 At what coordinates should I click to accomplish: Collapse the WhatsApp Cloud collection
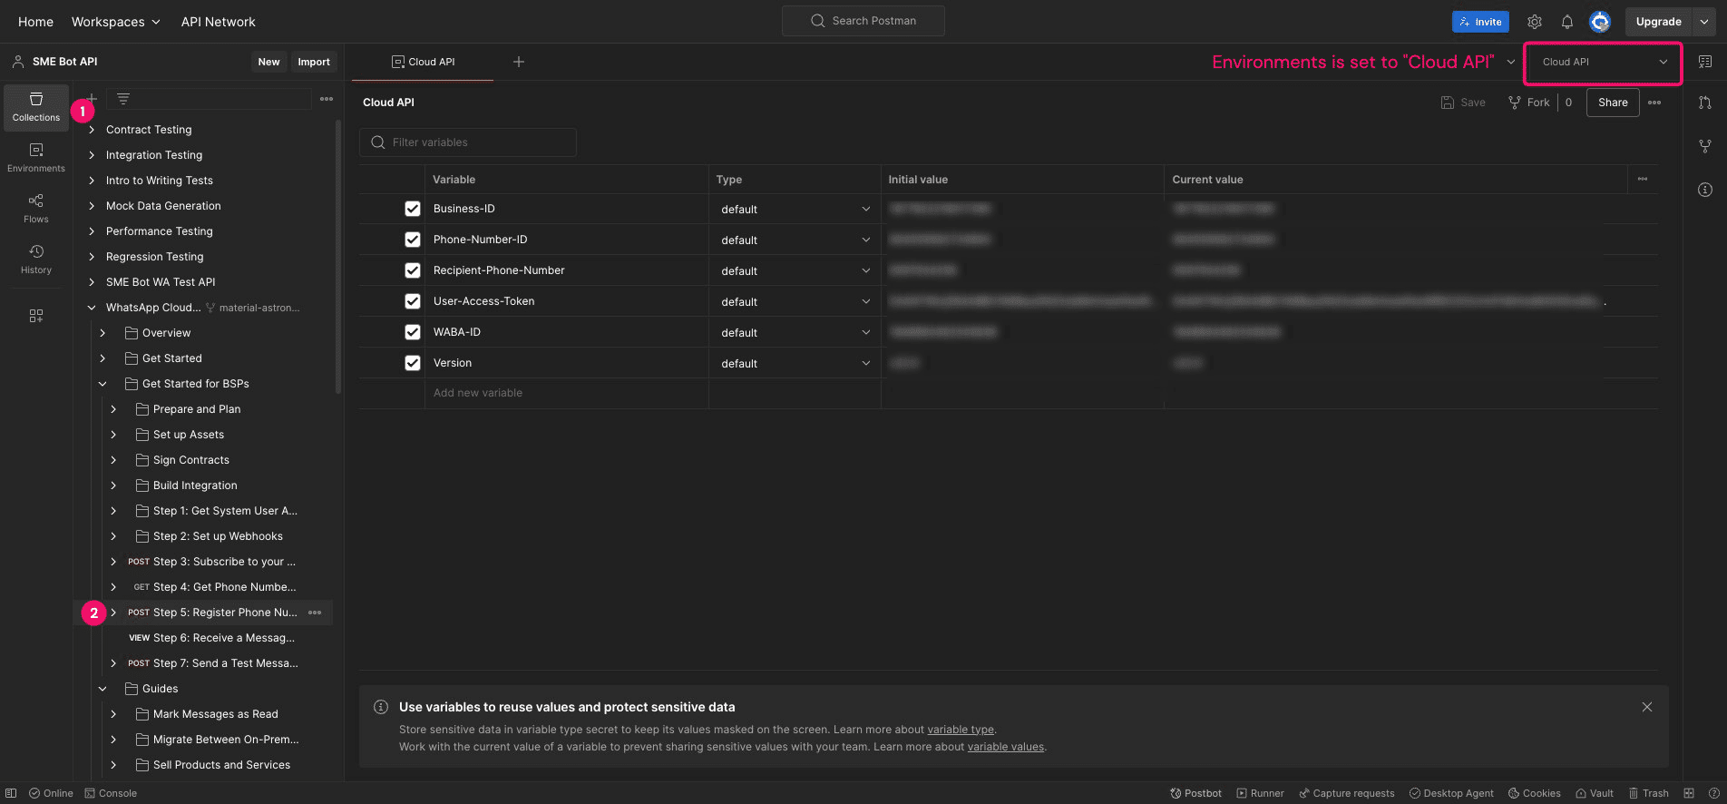pos(92,308)
